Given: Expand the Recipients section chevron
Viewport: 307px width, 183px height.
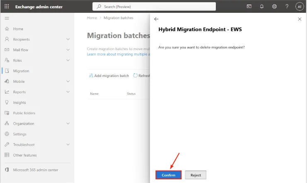Looking at the screenshot, I should coord(68,39).
